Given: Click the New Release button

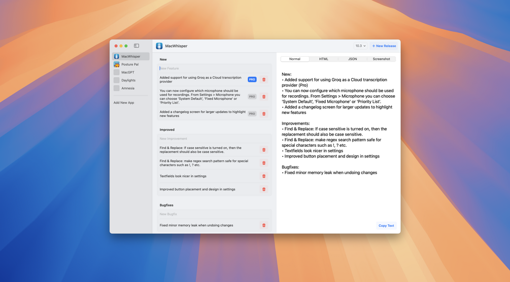Looking at the screenshot, I should click(384, 46).
